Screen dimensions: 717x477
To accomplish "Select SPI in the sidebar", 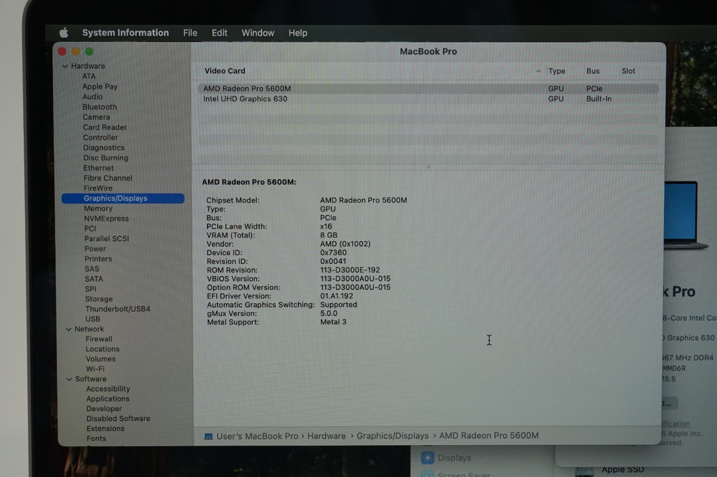I will (91, 289).
